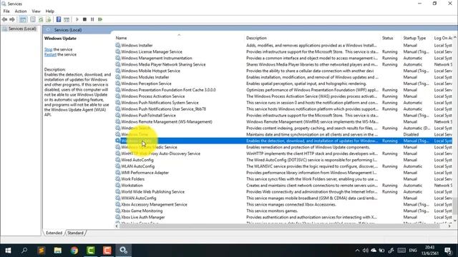Open the Windows Start menu
The width and height of the screenshot is (458, 257).
tap(8, 251)
